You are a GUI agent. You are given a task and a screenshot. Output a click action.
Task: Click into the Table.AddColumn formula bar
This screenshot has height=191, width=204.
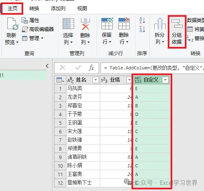click(x=152, y=68)
